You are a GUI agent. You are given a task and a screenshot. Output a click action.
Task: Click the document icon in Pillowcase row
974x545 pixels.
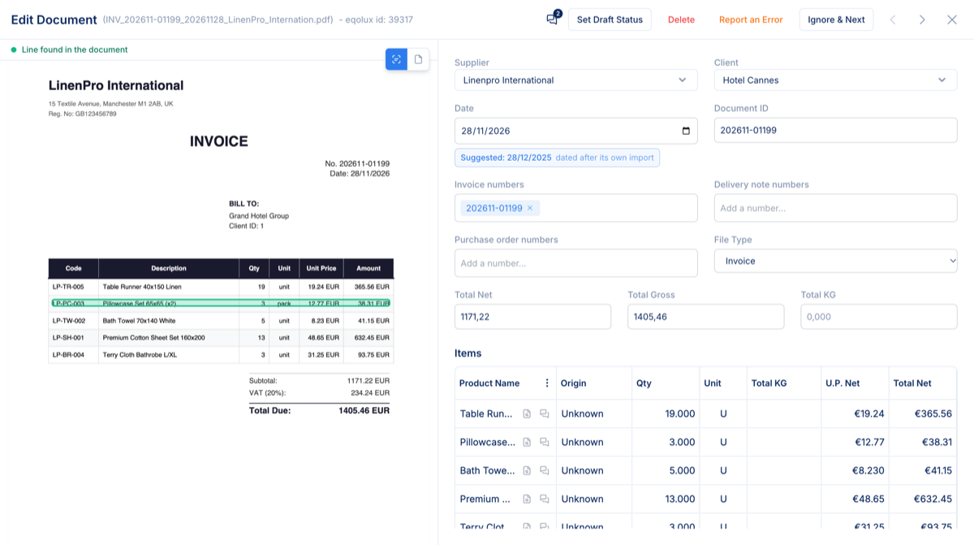527,442
